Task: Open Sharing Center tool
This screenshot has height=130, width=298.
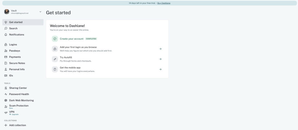Action: coord(23,88)
